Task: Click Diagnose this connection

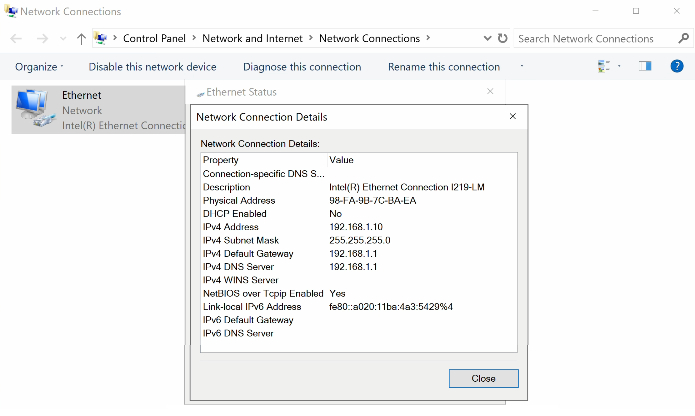Action: 302,67
